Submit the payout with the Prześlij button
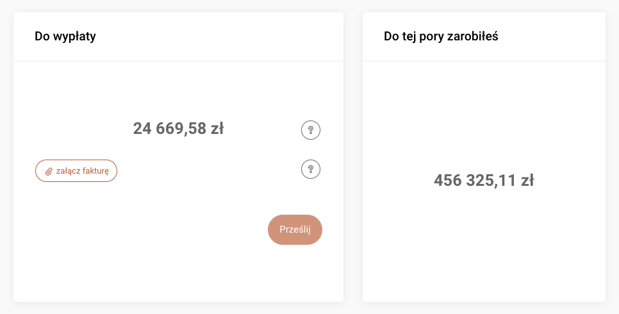Viewport: 619px width, 314px height. (295, 230)
